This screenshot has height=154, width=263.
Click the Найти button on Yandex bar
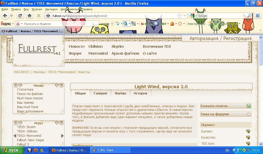tap(105, 24)
